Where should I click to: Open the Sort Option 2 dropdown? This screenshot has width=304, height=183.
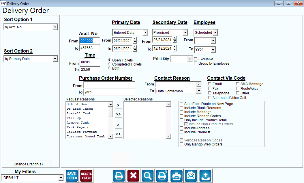[55, 59]
